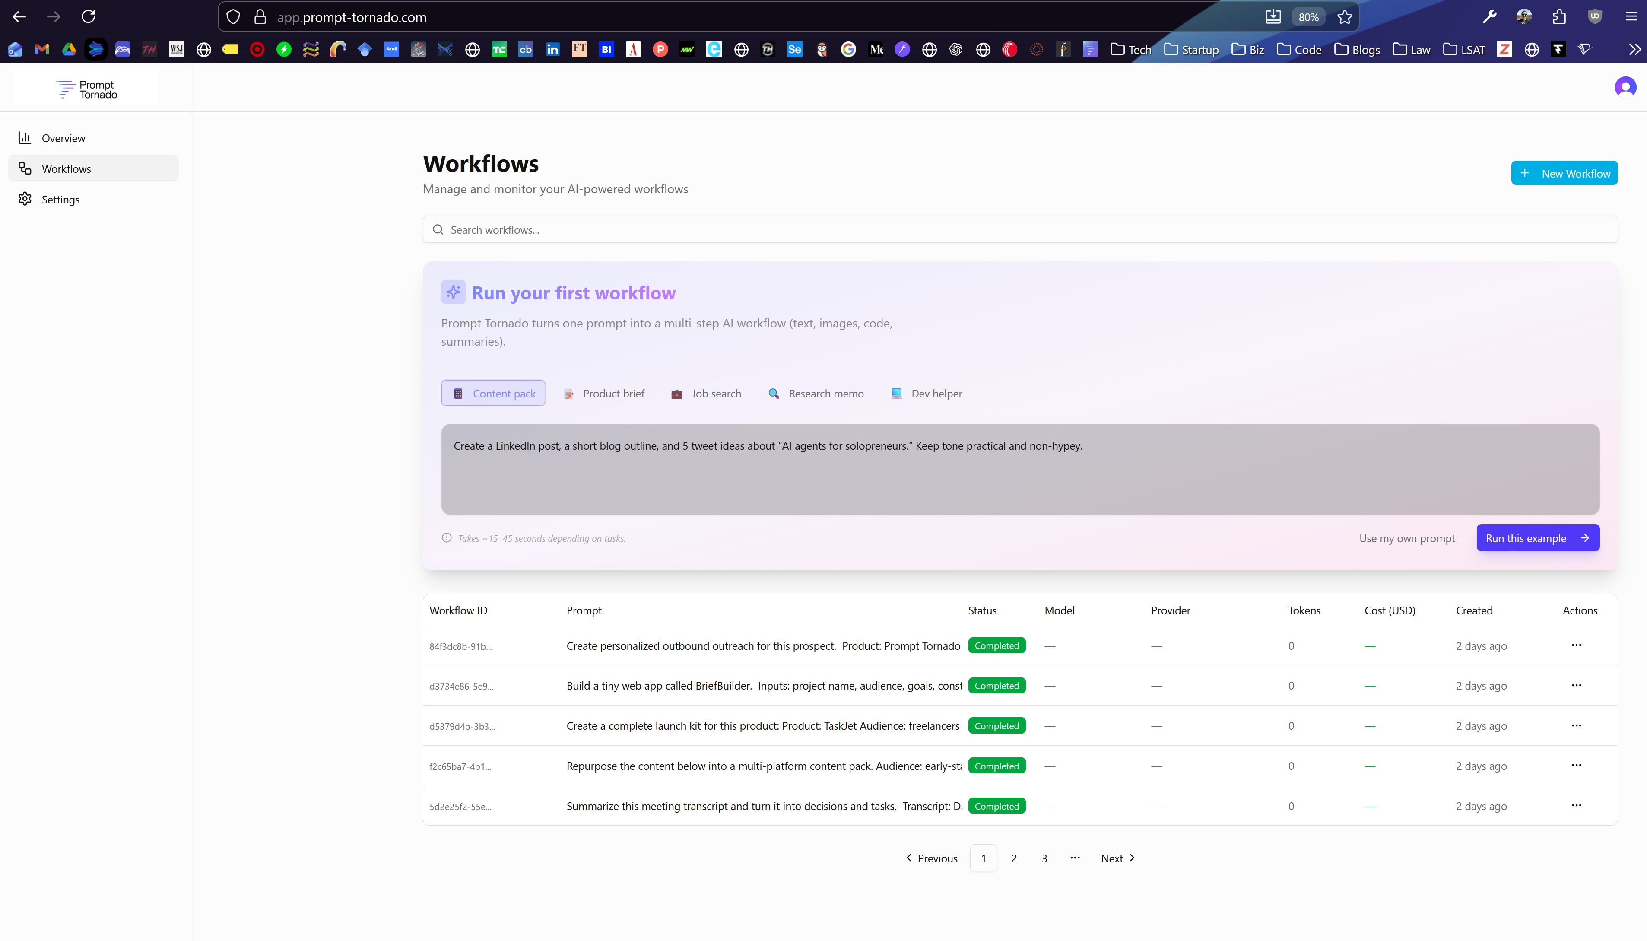Select the Research memo example tab

pos(816,394)
